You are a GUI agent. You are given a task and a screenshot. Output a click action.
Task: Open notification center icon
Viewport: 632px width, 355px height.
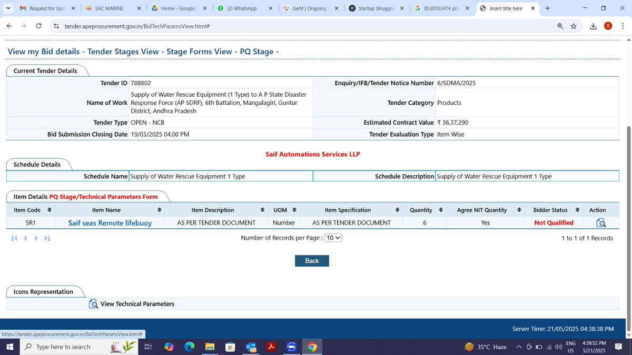pyautogui.click(x=619, y=347)
